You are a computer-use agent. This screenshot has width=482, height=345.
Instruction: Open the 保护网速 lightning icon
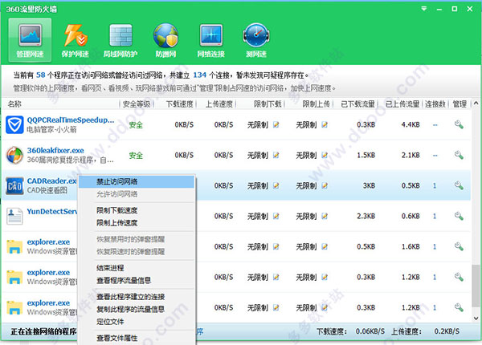(75, 35)
